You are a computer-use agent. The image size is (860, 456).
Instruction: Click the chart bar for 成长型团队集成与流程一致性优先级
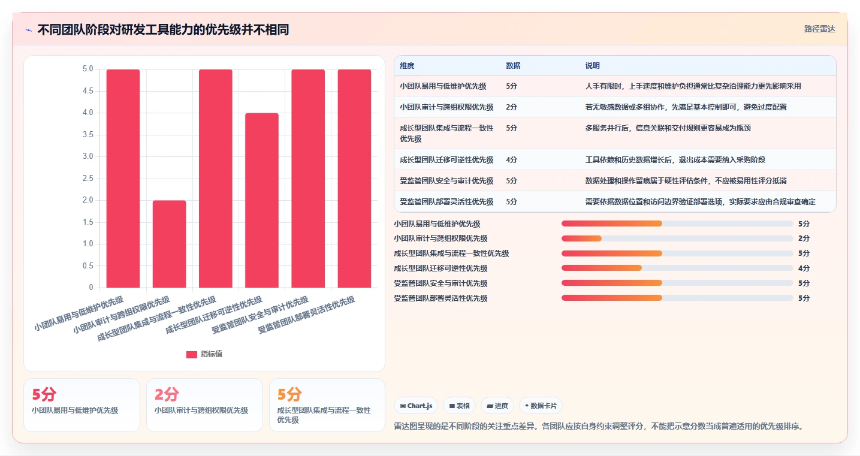pos(216,179)
